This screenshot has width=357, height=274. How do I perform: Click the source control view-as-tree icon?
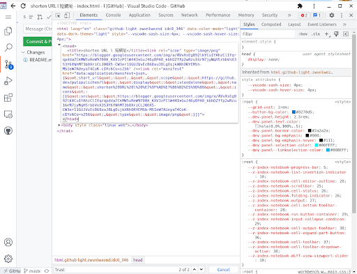pyautogui.click(x=31, y=17)
